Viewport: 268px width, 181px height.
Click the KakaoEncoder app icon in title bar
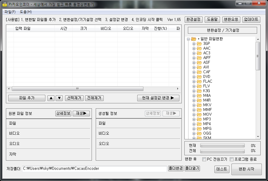(5, 4)
